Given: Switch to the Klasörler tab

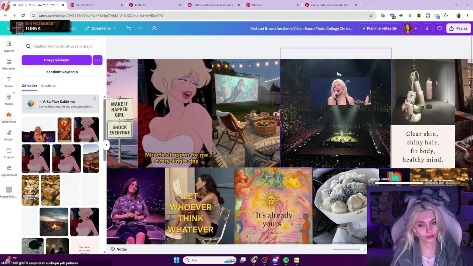Looking at the screenshot, I should (x=48, y=86).
